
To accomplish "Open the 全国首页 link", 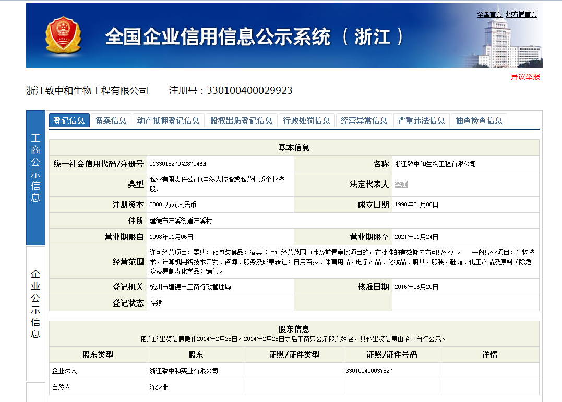I will pos(489,14).
